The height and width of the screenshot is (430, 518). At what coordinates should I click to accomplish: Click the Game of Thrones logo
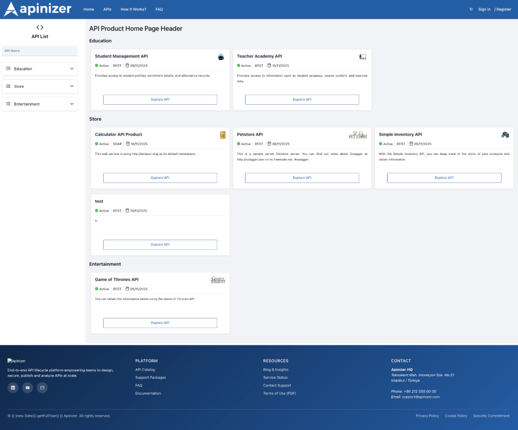(x=218, y=280)
